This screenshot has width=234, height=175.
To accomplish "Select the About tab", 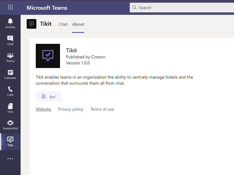I will 78,24.
